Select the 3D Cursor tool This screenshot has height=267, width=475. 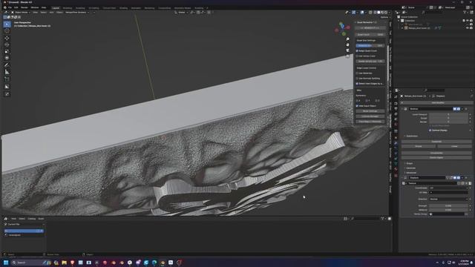[x=7, y=31]
